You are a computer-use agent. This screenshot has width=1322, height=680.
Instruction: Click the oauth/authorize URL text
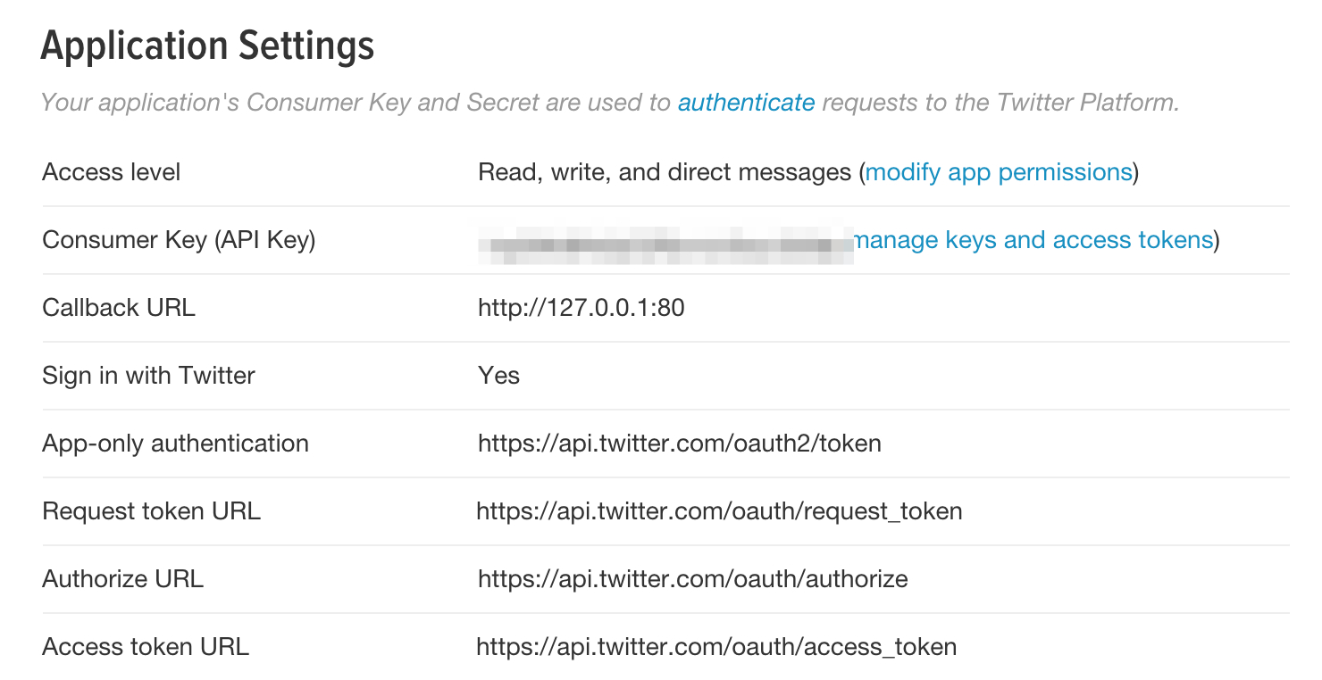pos(693,579)
